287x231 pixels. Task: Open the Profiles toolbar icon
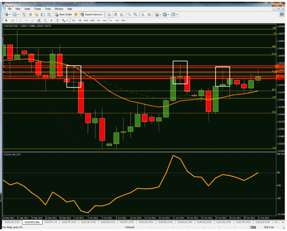[14, 14]
